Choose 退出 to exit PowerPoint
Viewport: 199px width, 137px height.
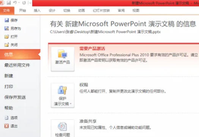coord(14,126)
